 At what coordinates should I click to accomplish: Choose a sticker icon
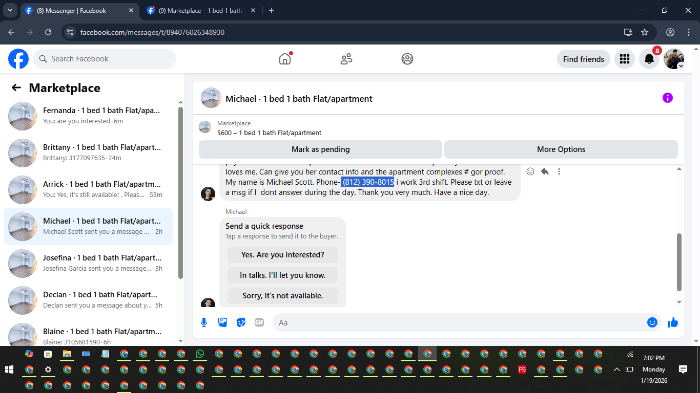241,322
